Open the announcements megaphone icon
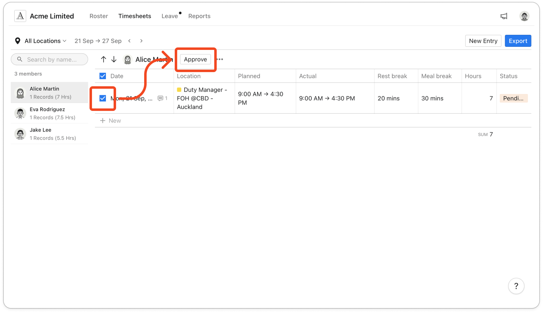543x313 pixels. coord(504,16)
